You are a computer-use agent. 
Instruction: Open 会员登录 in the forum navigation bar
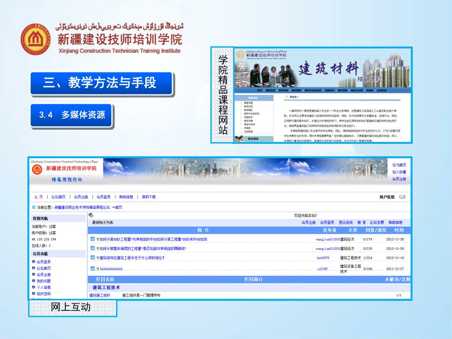pos(103,197)
